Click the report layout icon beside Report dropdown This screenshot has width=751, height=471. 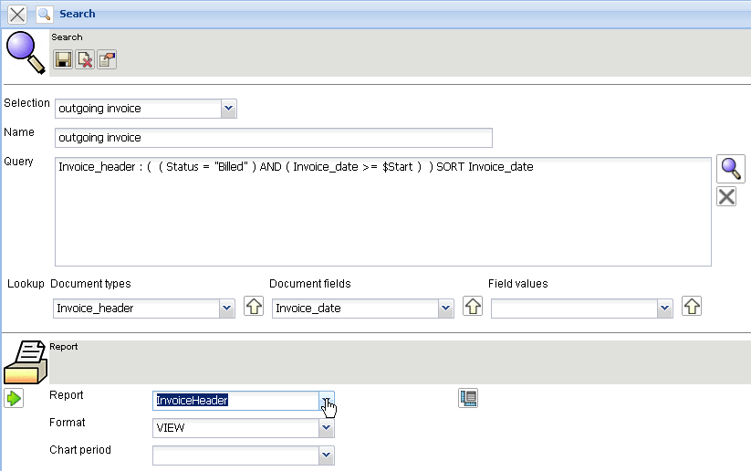(469, 397)
